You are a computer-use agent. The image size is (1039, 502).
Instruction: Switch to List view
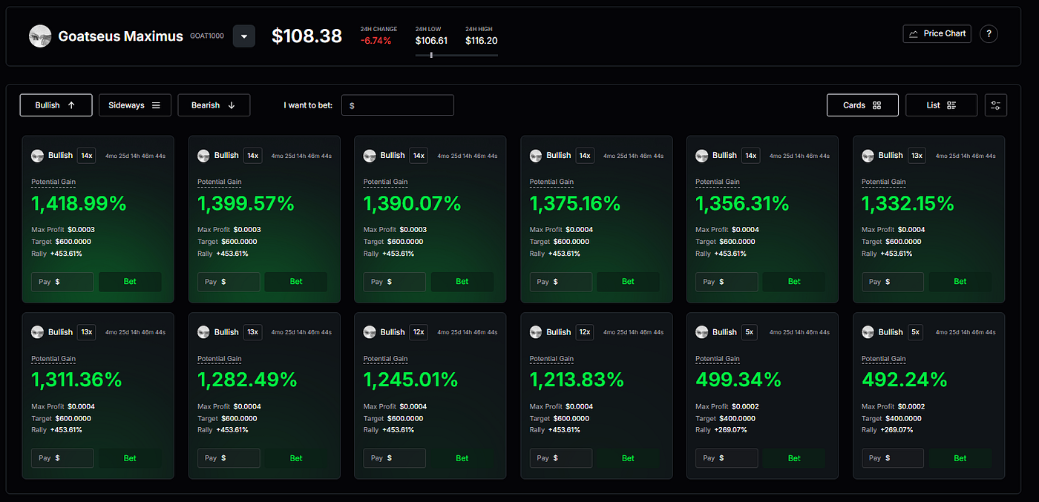coord(942,105)
